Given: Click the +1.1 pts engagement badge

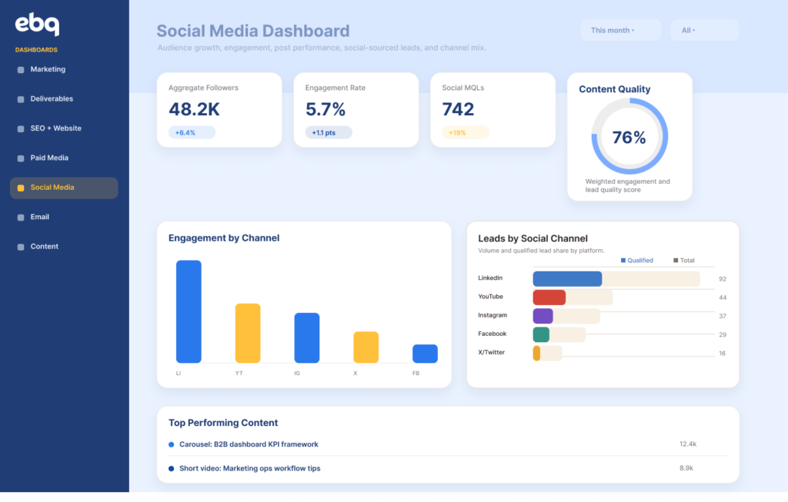Looking at the screenshot, I should (329, 132).
